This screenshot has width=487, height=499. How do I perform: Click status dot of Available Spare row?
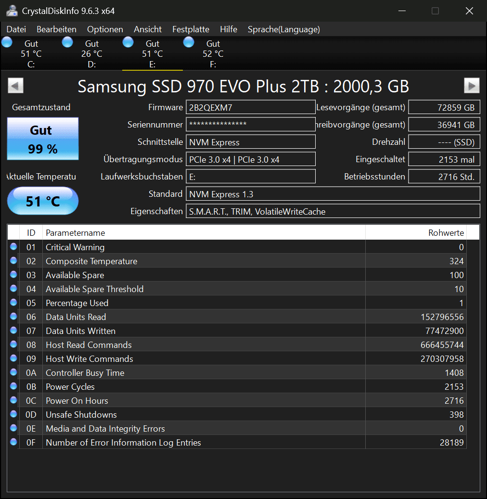(13, 275)
